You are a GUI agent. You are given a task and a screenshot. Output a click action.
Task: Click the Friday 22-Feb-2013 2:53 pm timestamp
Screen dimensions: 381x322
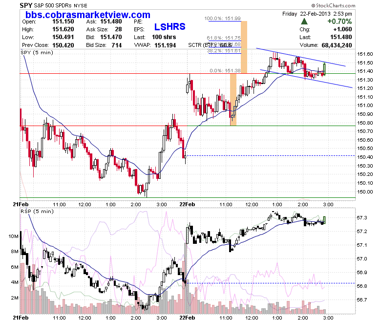click(x=317, y=14)
